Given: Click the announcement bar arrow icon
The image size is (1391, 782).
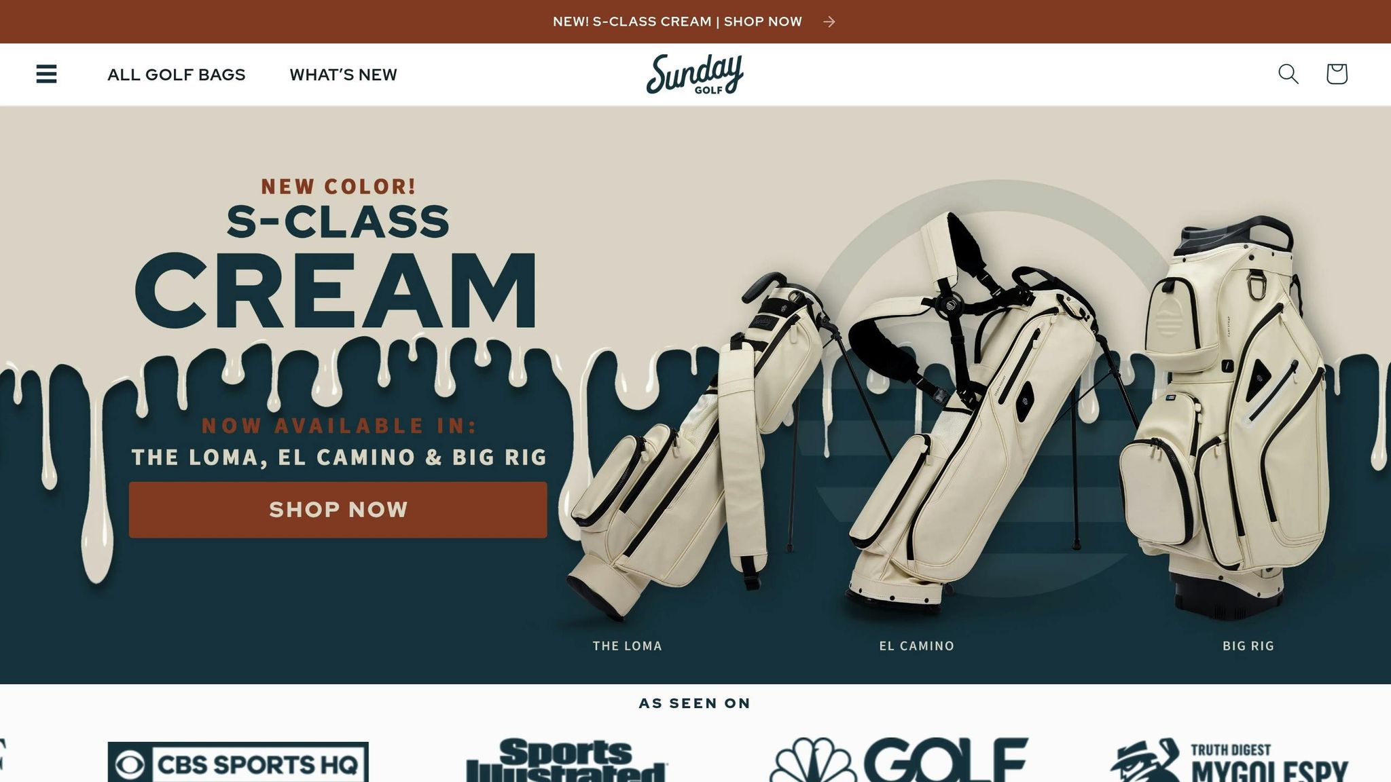Looking at the screenshot, I should point(829,22).
